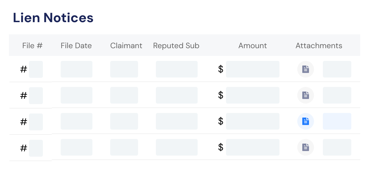Click the Lien Notices heading
The image size is (378, 170).
tap(53, 18)
